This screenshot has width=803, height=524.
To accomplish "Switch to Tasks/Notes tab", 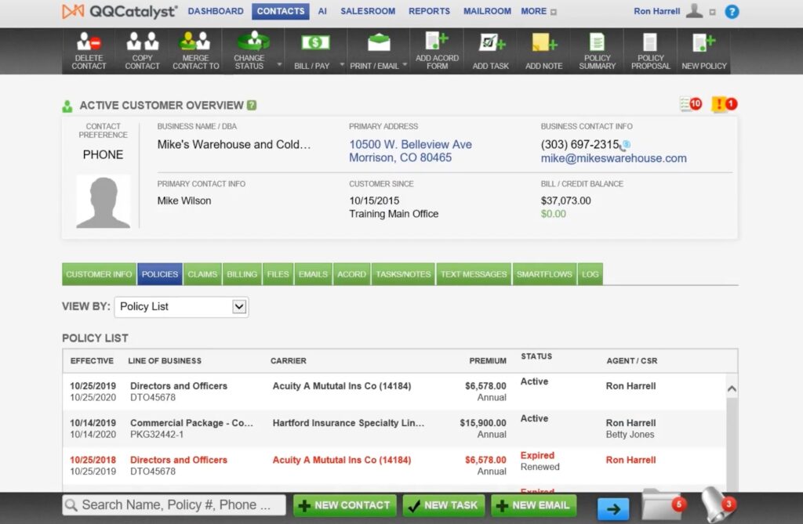I will coord(403,274).
